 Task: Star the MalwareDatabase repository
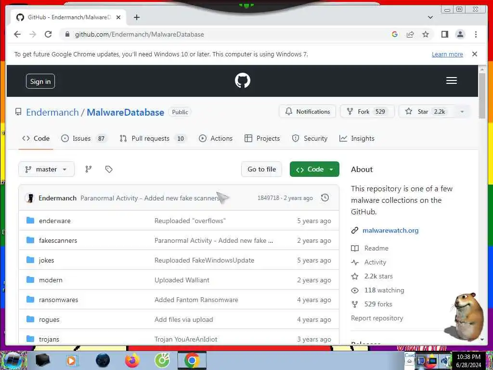coord(427,112)
